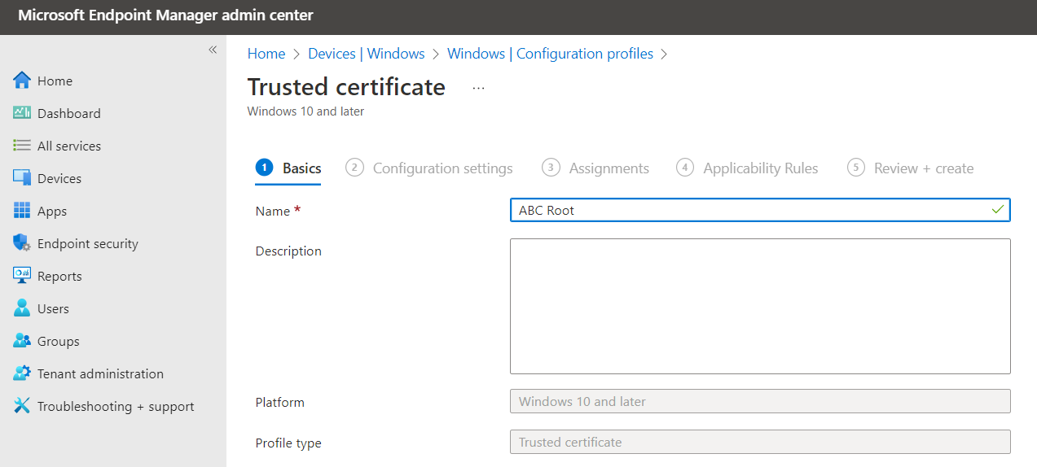Open the Apps grid icon
The width and height of the screenshot is (1037, 467).
point(22,211)
